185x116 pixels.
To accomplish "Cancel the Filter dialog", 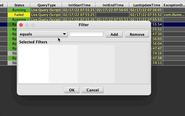I will click(92, 90).
